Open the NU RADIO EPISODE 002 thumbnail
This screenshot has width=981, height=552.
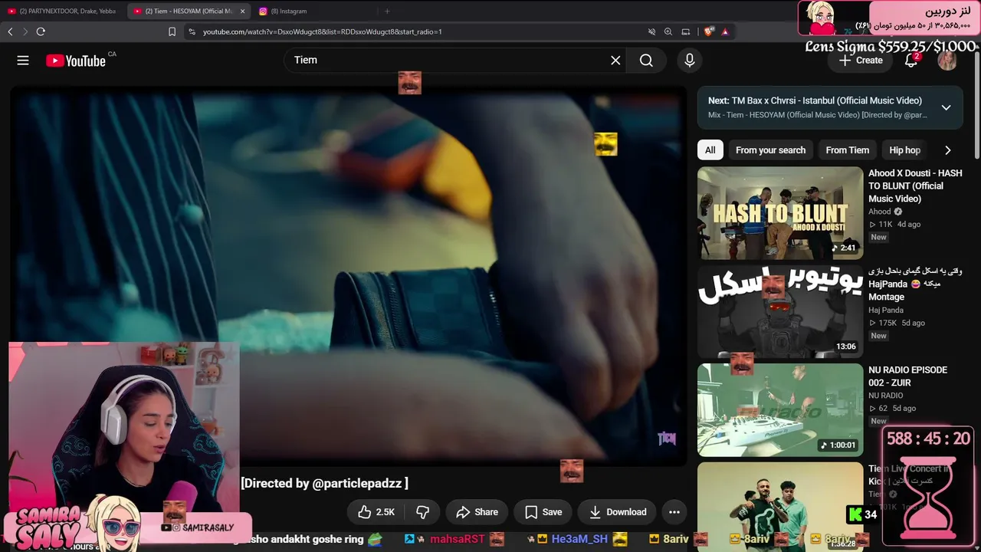[x=780, y=409]
